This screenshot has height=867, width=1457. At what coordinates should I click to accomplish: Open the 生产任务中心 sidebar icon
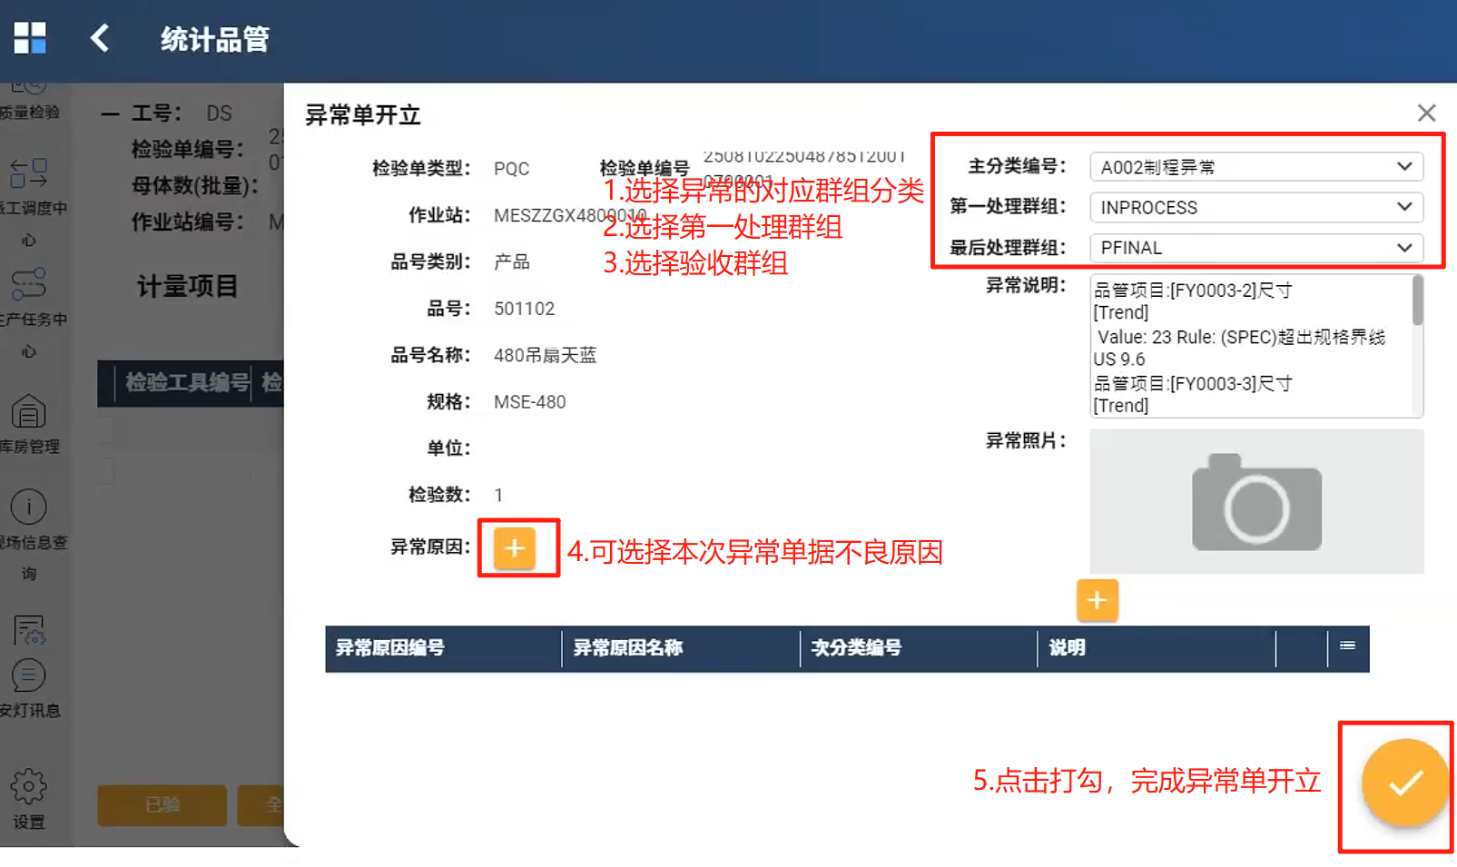[28, 284]
